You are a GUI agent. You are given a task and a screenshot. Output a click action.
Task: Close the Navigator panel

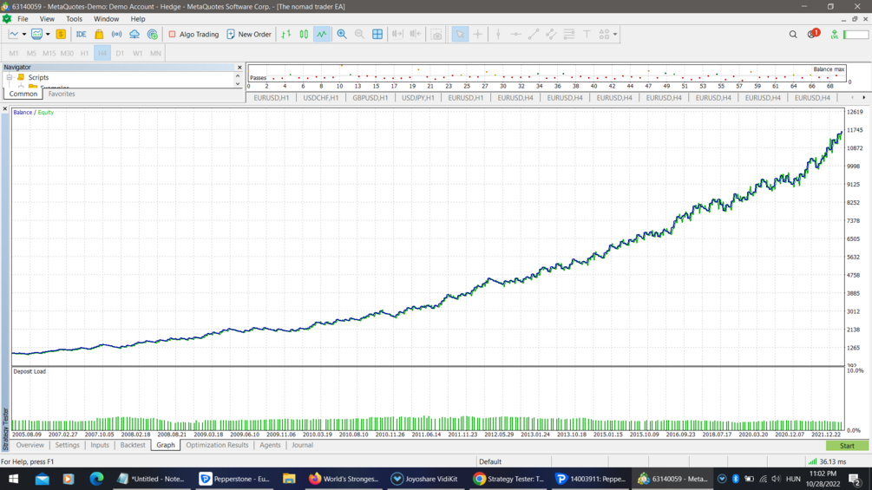[239, 68]
